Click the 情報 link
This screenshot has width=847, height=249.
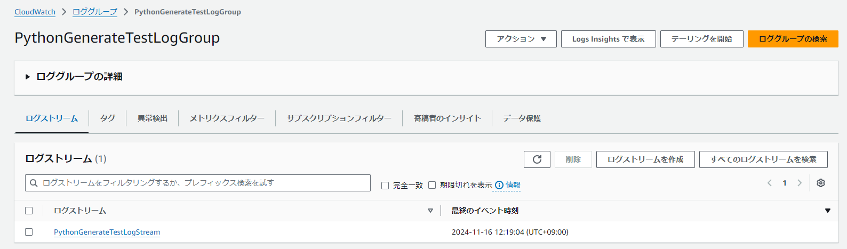pos(513,185)
